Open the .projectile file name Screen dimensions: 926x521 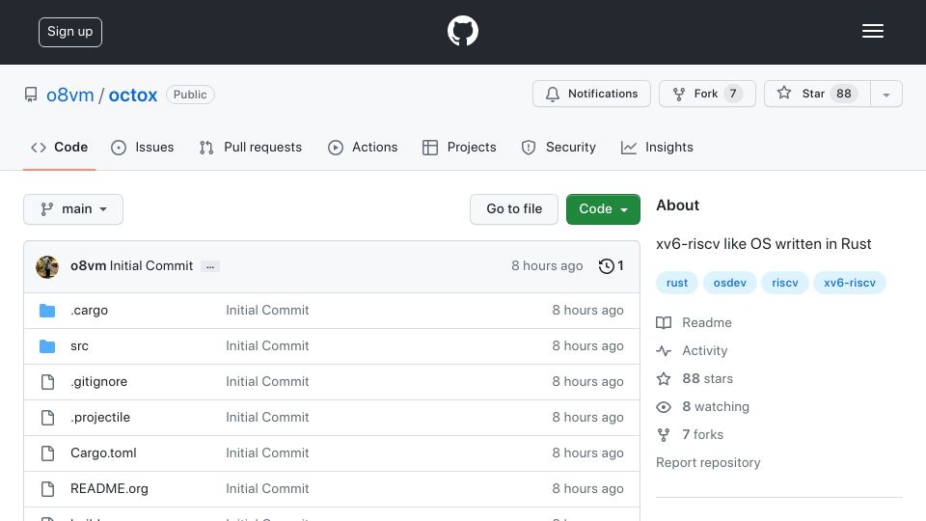coord(100,418)
